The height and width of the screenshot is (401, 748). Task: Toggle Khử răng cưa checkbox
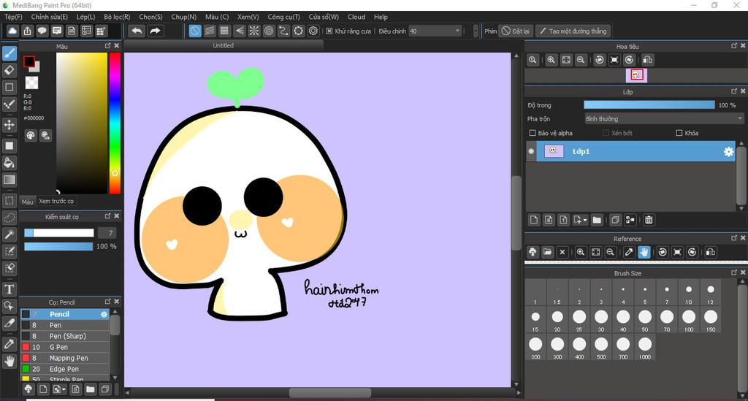(x=329, y=31)
